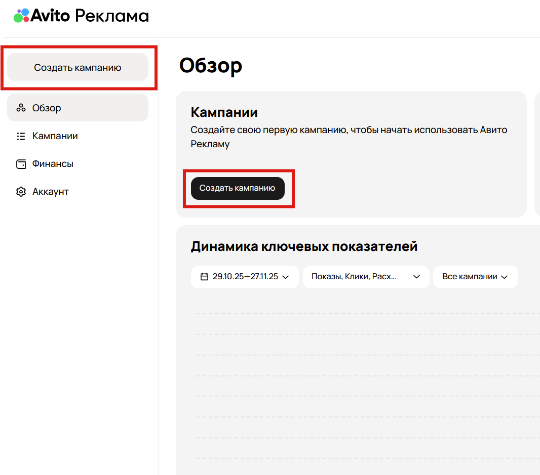Select the Обзор overview icon in sidebar
The height and width of the screenshot is (475, 540).
21,107
